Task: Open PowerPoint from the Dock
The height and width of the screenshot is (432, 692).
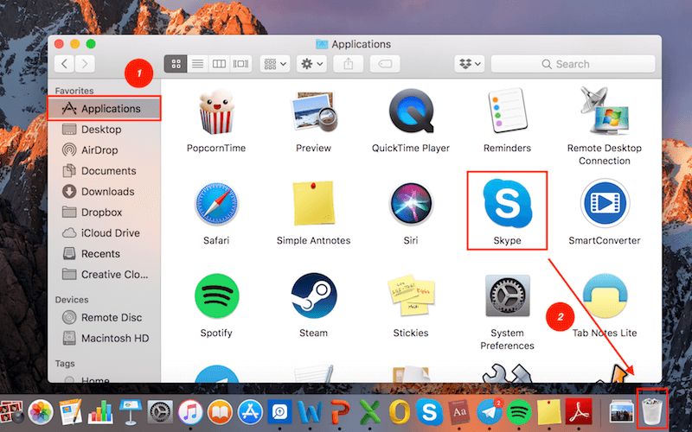Action: tap(340, 413)
